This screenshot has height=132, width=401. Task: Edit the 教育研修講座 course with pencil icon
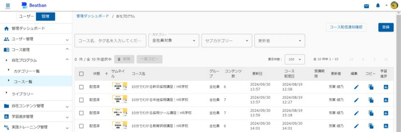(x=356, y=126)
